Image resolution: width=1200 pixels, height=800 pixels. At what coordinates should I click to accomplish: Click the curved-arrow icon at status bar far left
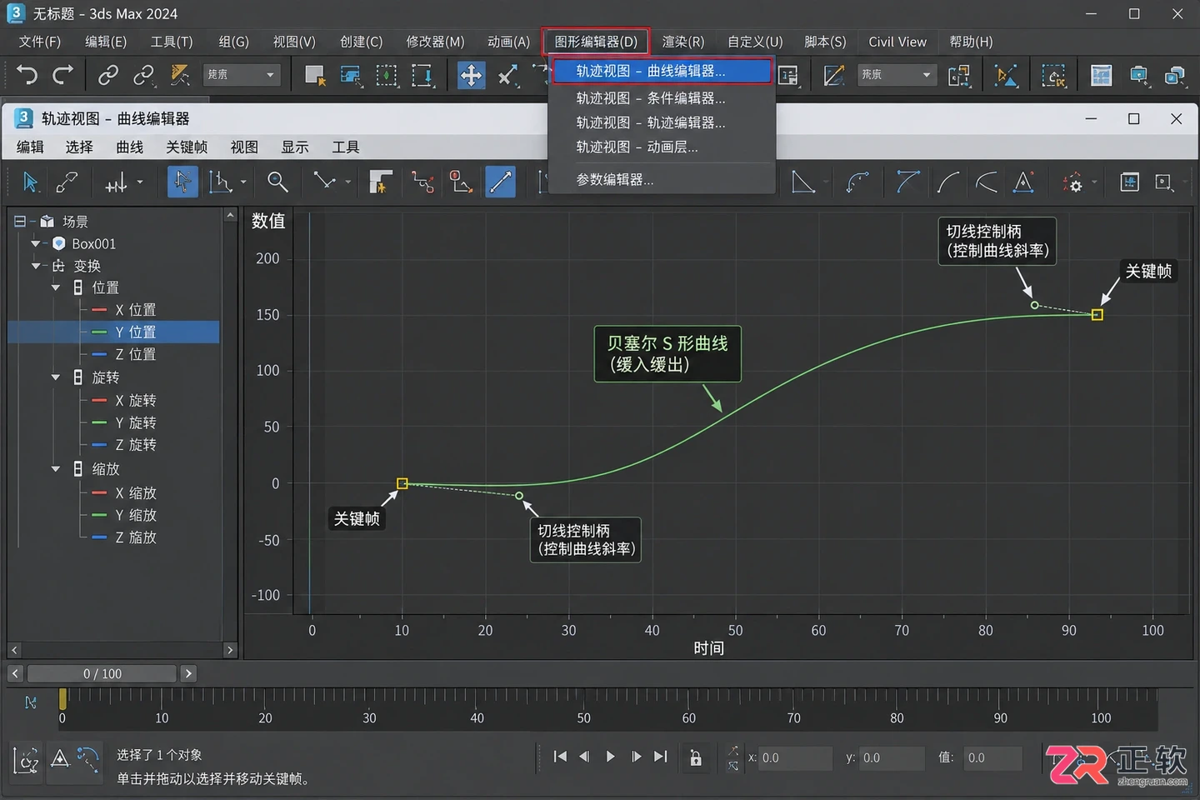point(27,760)
